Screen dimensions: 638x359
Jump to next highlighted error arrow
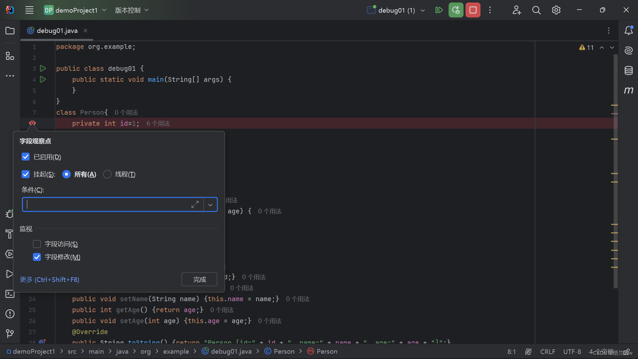(612, 48)
